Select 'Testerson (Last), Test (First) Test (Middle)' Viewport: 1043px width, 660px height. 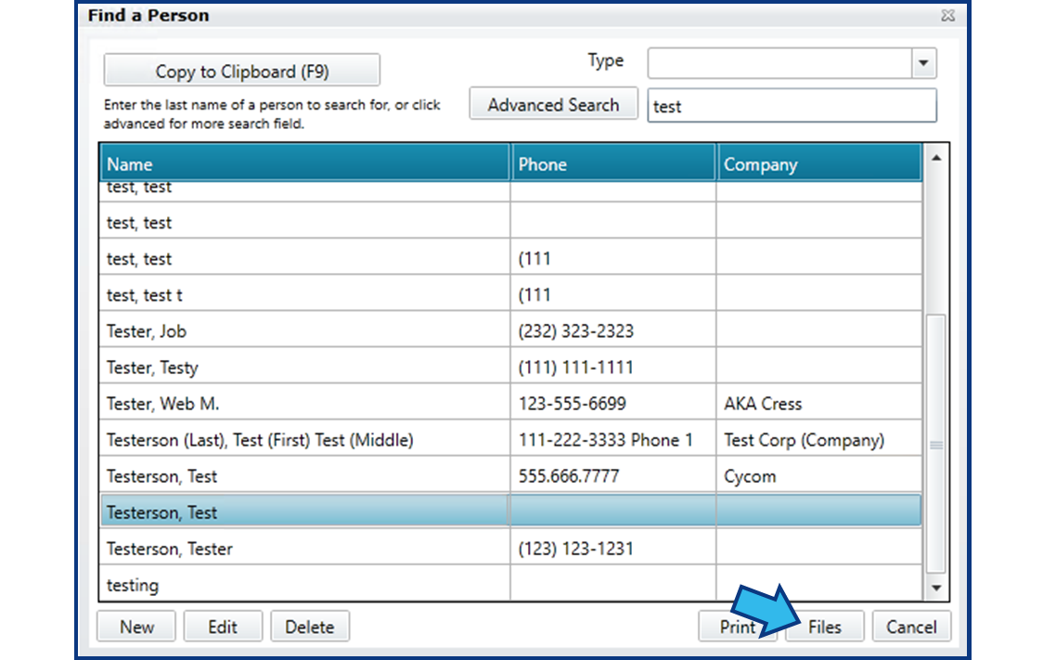pyautogui.click(x=511, y=440)
